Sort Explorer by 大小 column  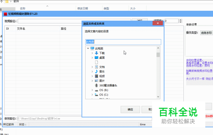point(133,8)
